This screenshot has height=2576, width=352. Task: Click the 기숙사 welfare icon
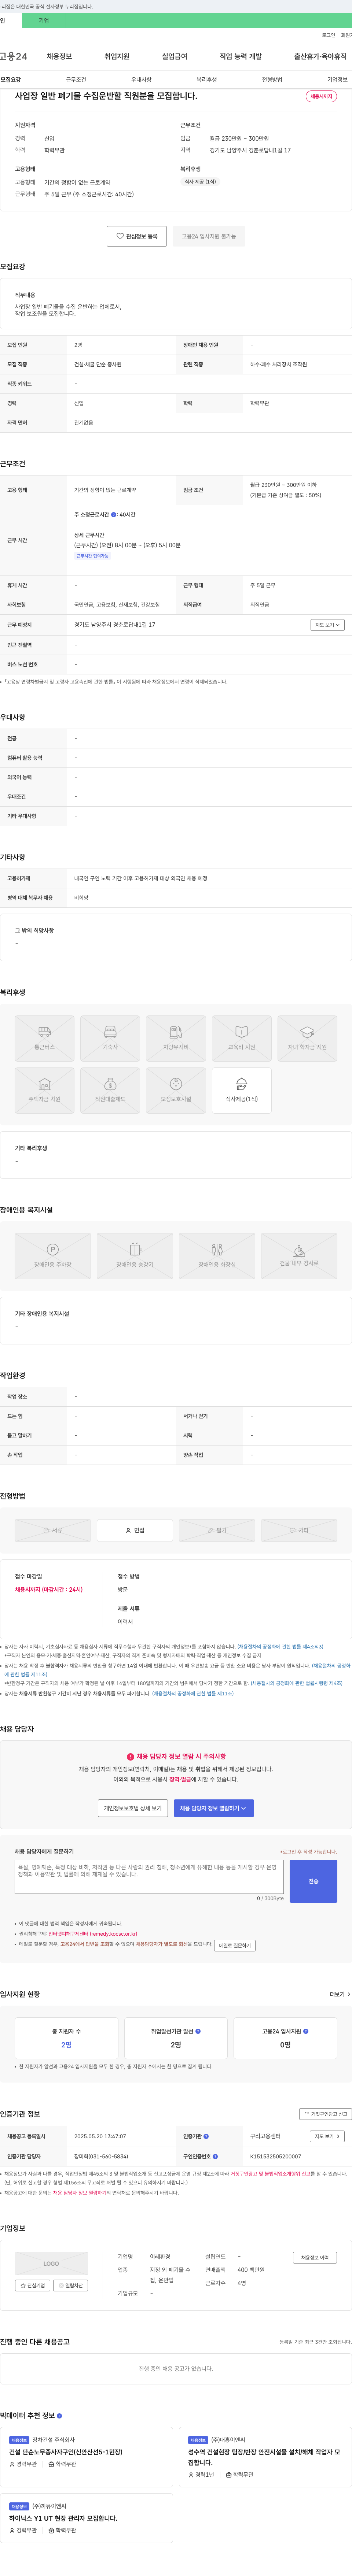(x=110, y=1038)
